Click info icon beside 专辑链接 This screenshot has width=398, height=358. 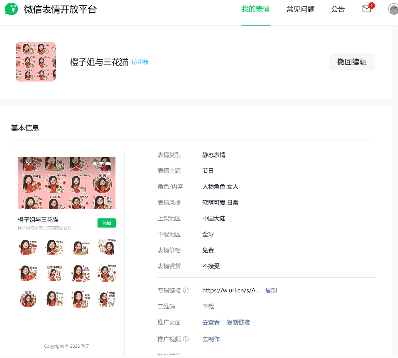coord(185,290)
